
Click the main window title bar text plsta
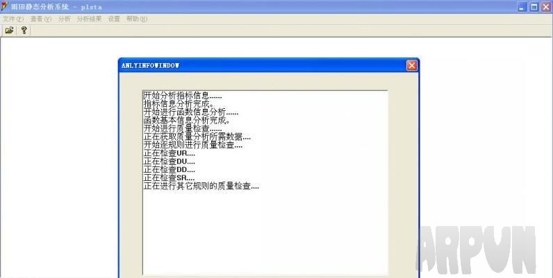tap(91, 7)
